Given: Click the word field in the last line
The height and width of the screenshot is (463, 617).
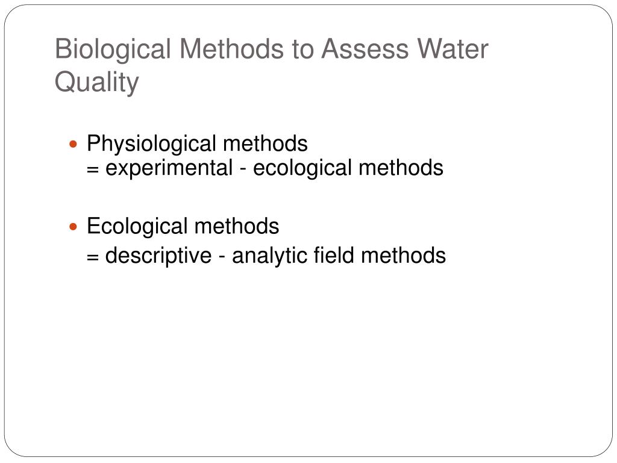Looking at the screenshot, I should pyautogui.click(x=333, y=255).
